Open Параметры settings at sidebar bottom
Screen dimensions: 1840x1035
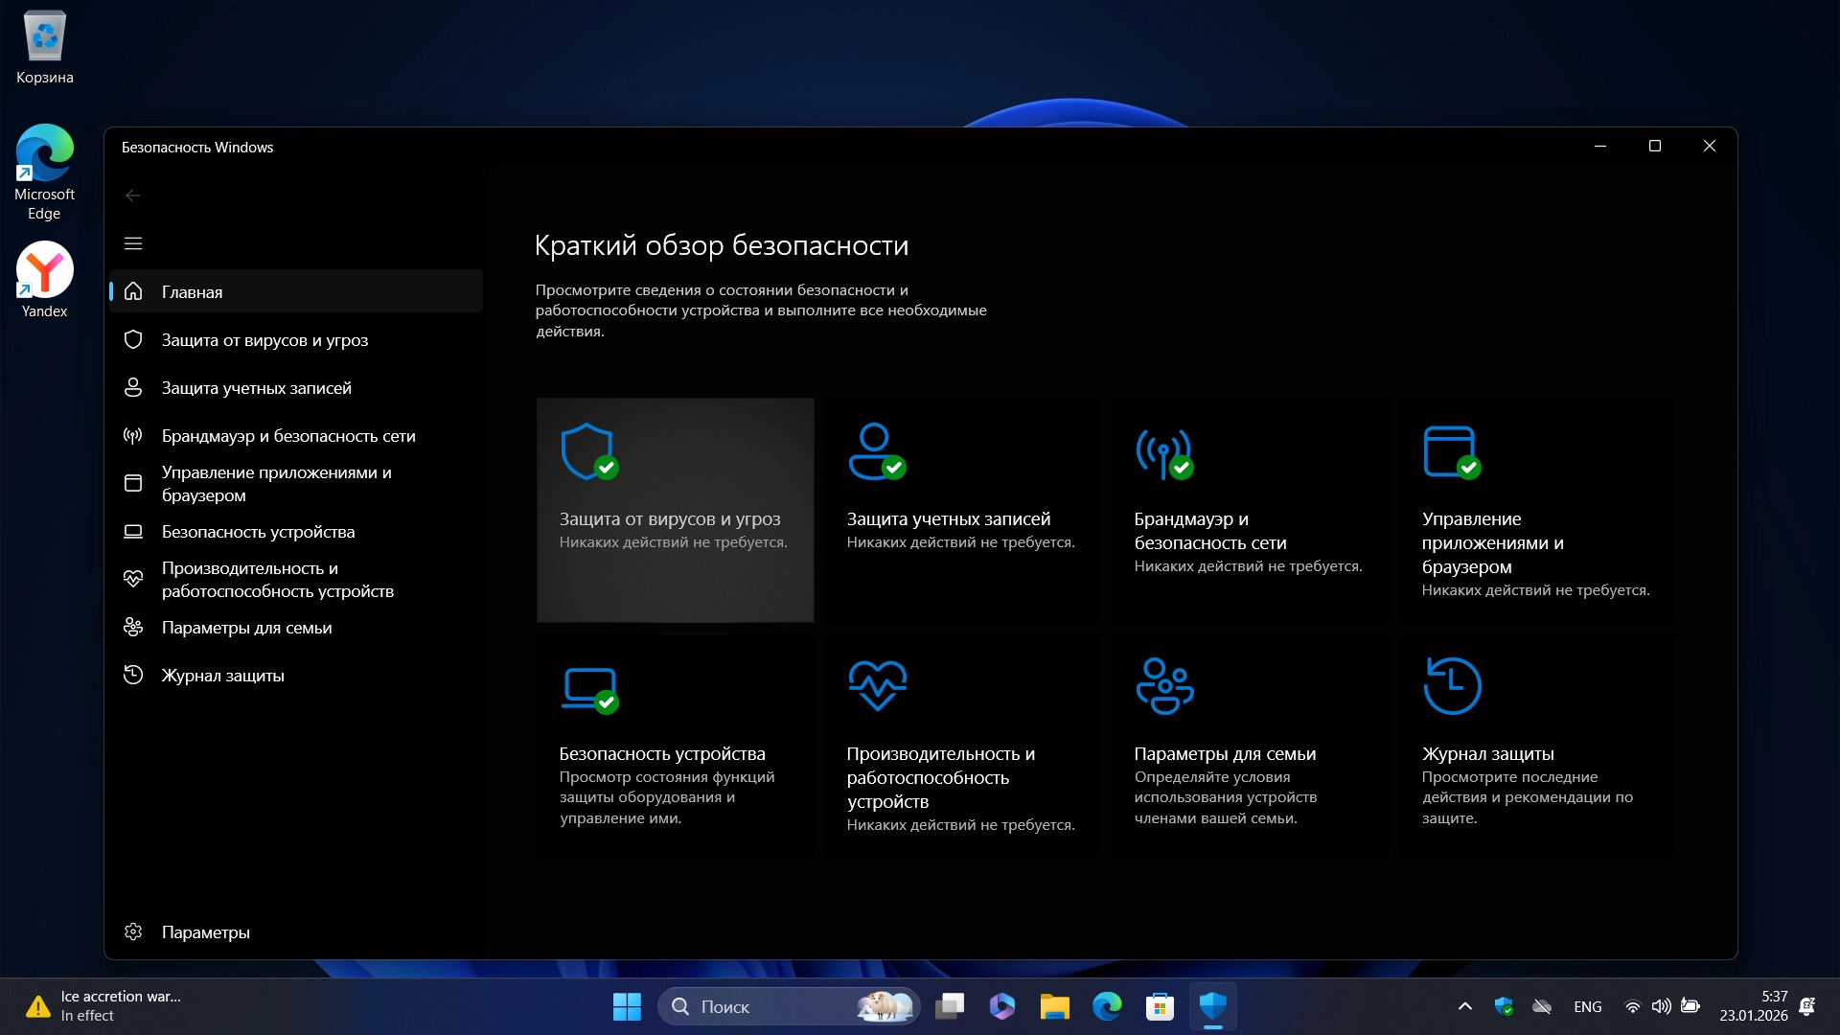tap(205, 932)
